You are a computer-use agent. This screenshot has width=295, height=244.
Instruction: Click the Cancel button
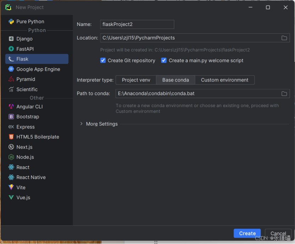pyautogui.click(x=278, y=233)
